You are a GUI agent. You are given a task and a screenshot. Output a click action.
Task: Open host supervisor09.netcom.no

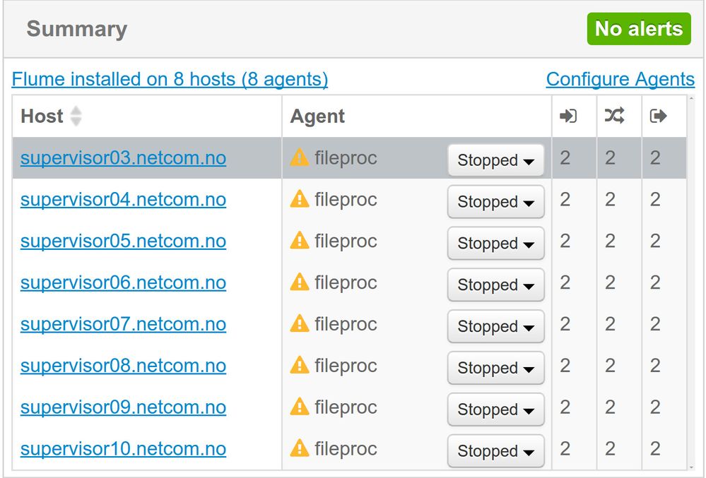[x=123, y=407]
